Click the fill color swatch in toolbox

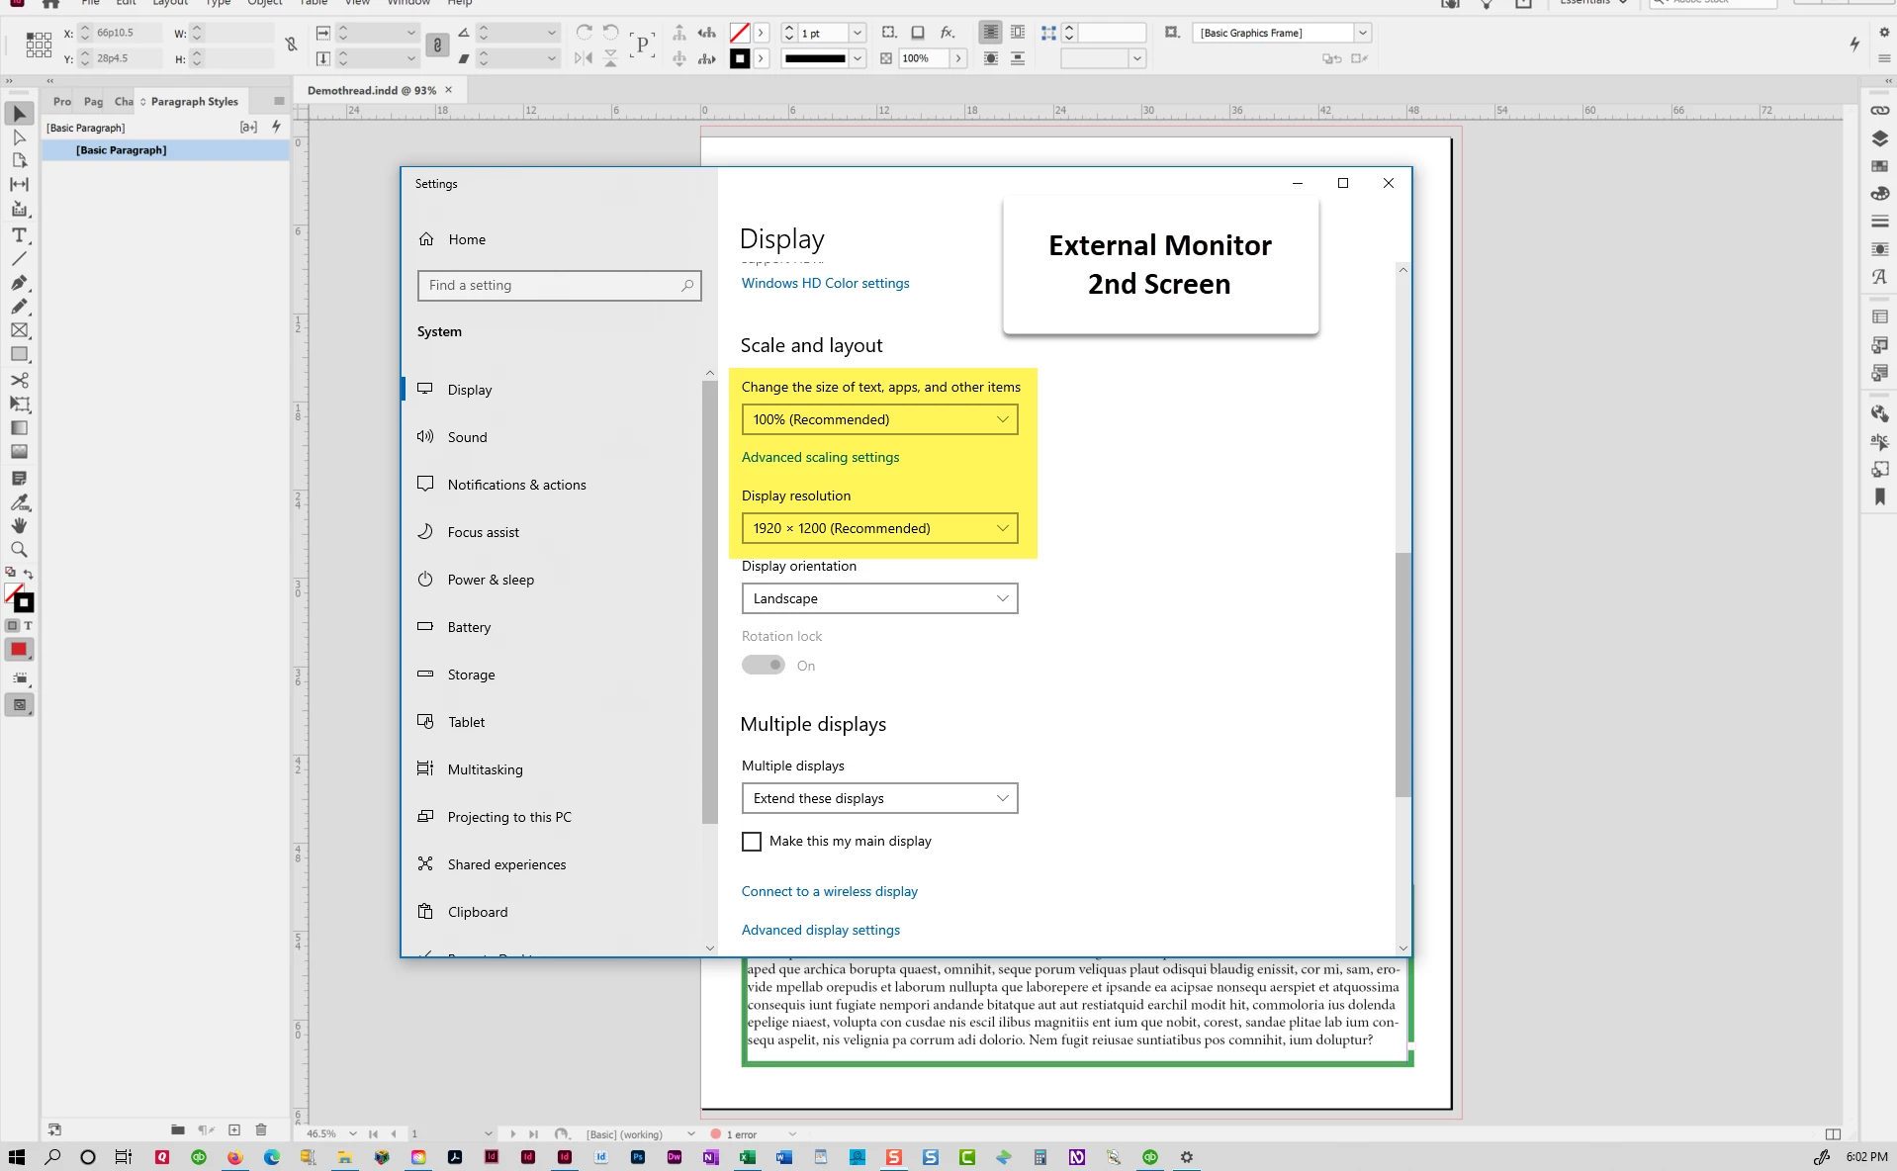[x=14, y=593]
